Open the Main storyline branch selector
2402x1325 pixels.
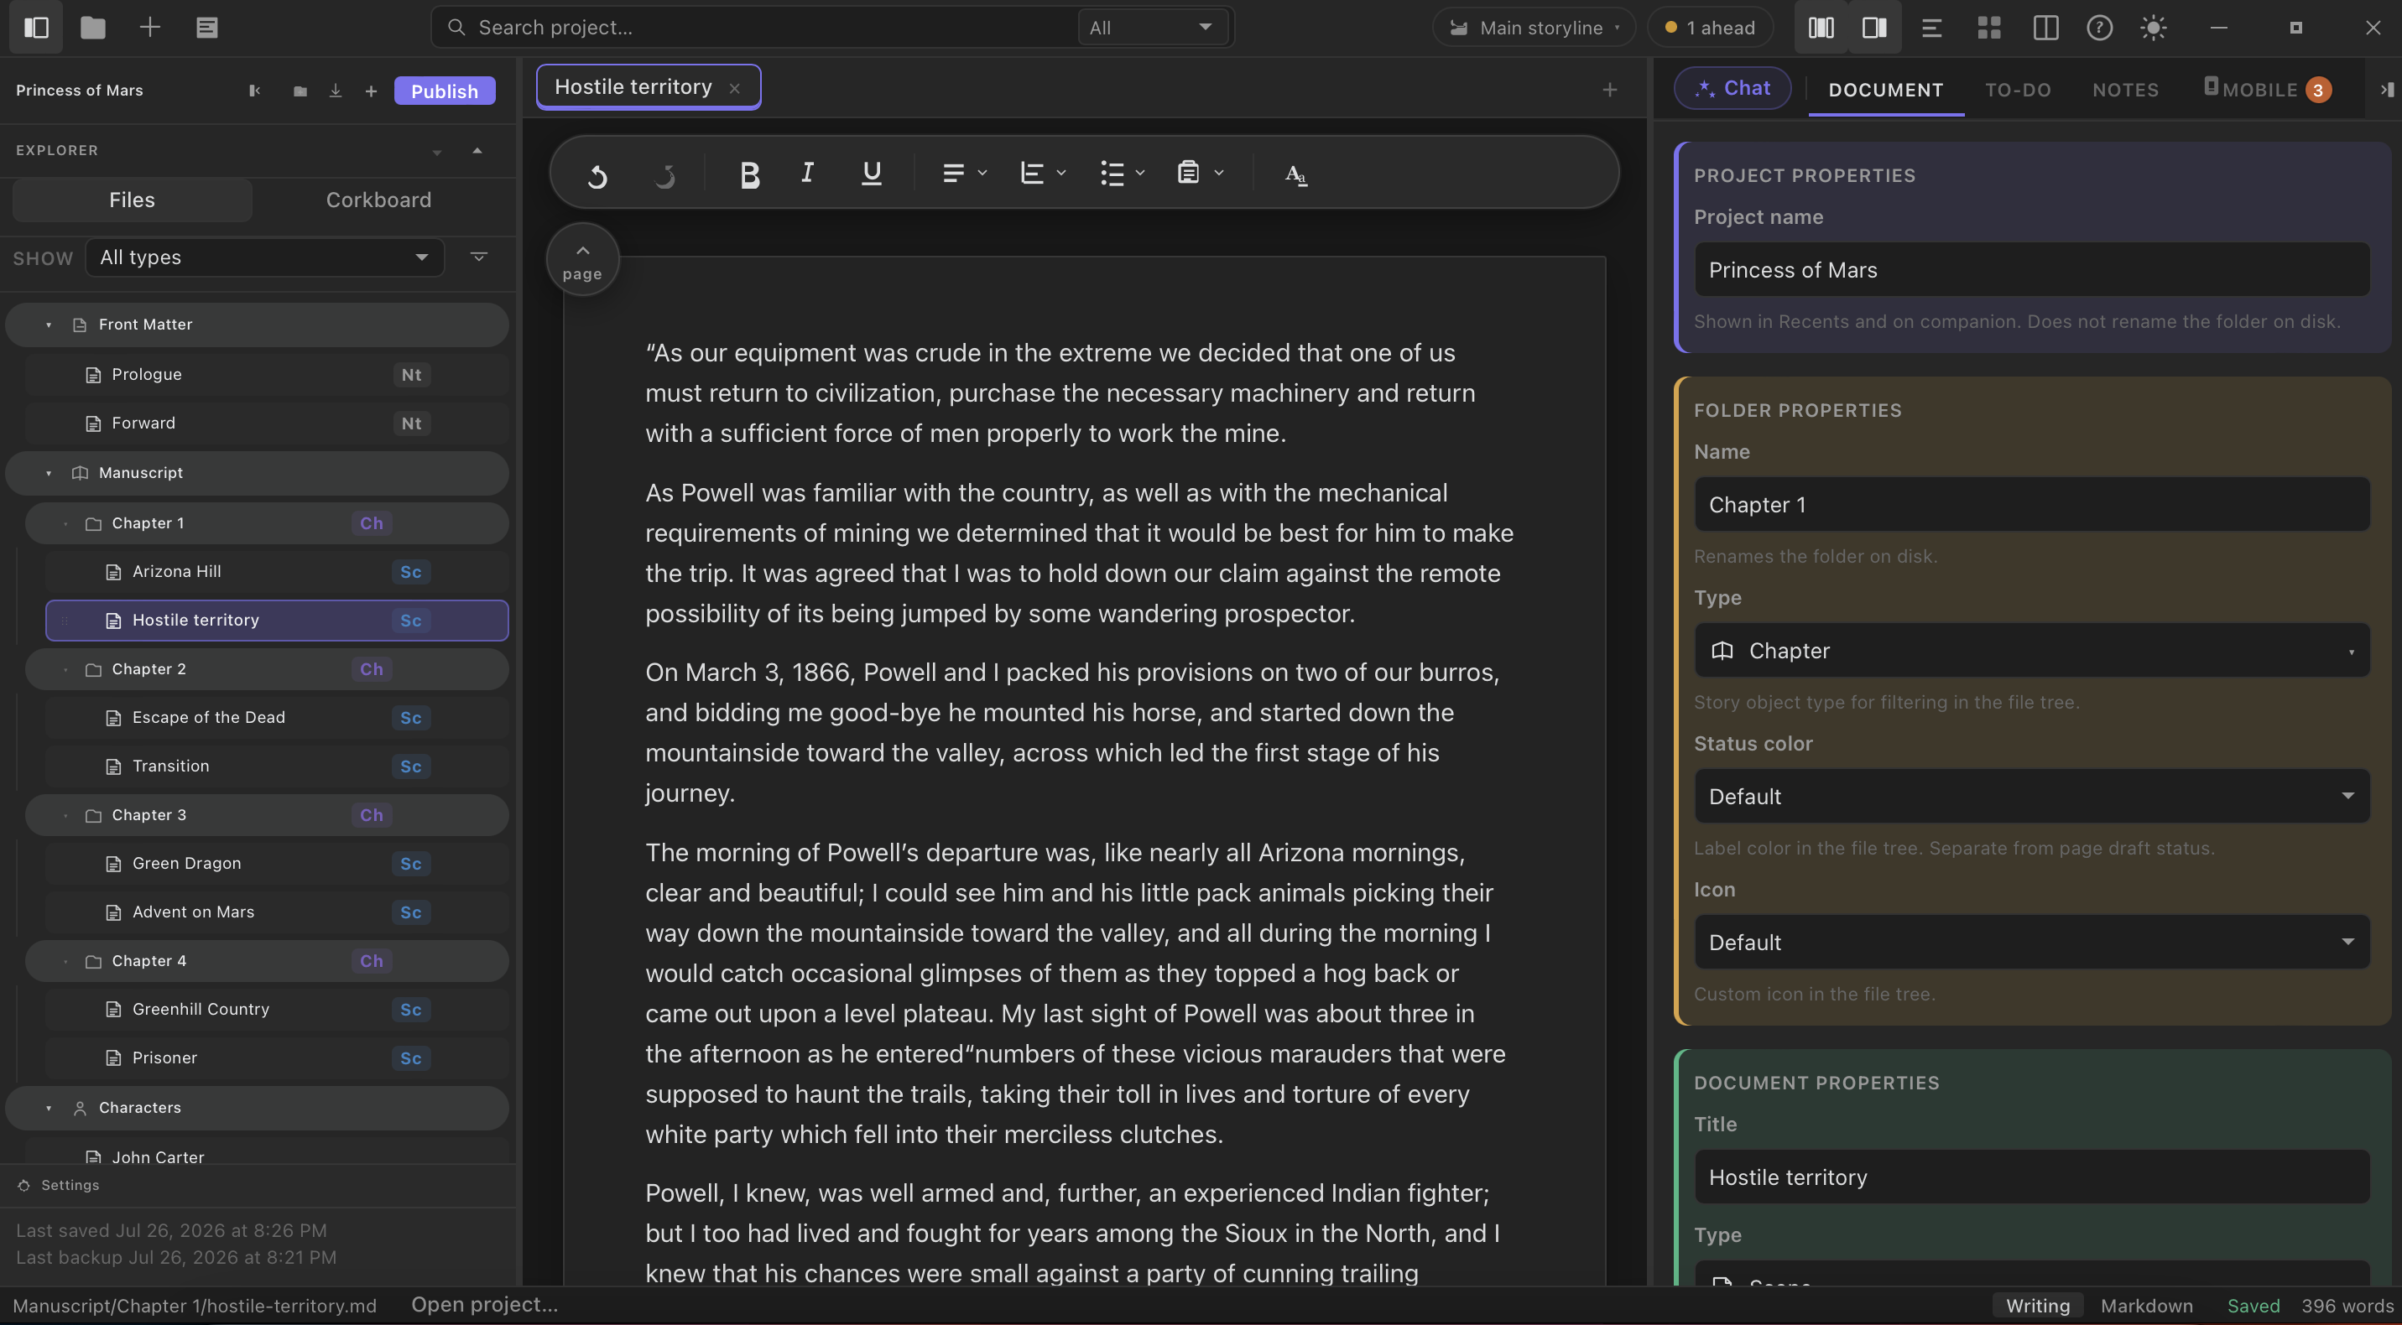click(x=1534, y=27)
